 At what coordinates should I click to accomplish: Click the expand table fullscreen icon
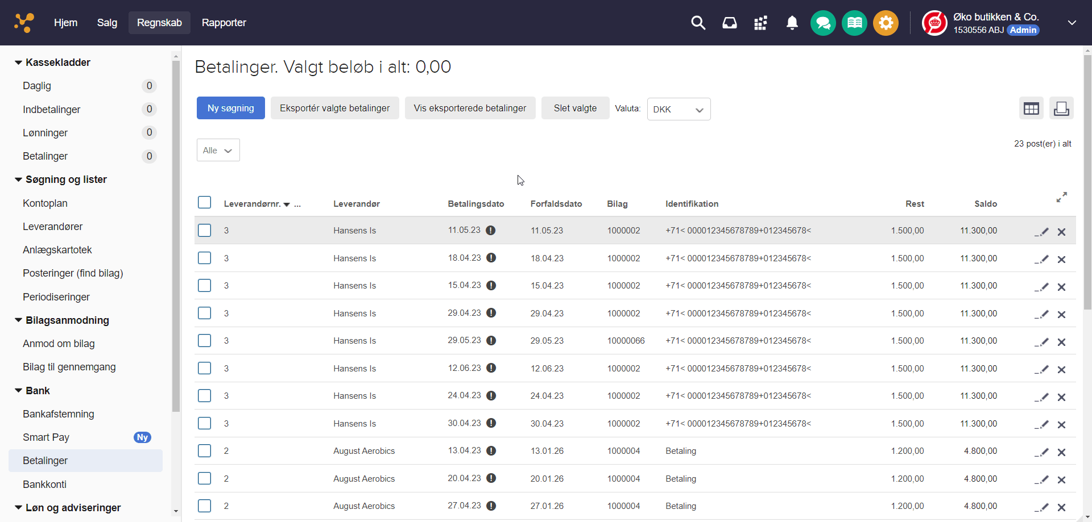pyautogui.click(x=1061, y=197)
